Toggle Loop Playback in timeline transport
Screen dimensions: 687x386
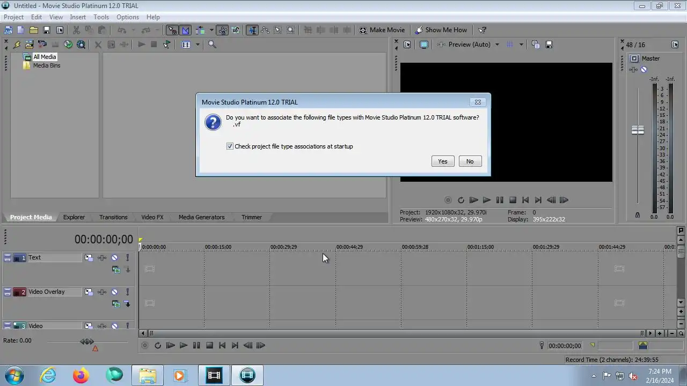tap(158, 346)
